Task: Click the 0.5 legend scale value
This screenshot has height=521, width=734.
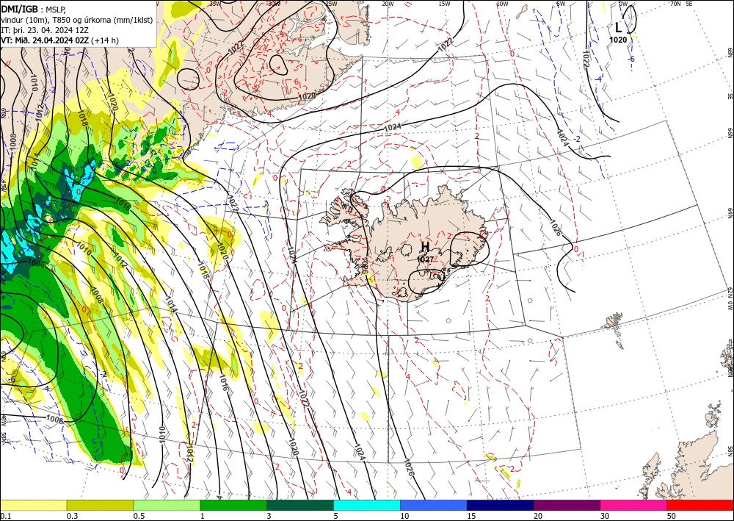Action: 139,516
